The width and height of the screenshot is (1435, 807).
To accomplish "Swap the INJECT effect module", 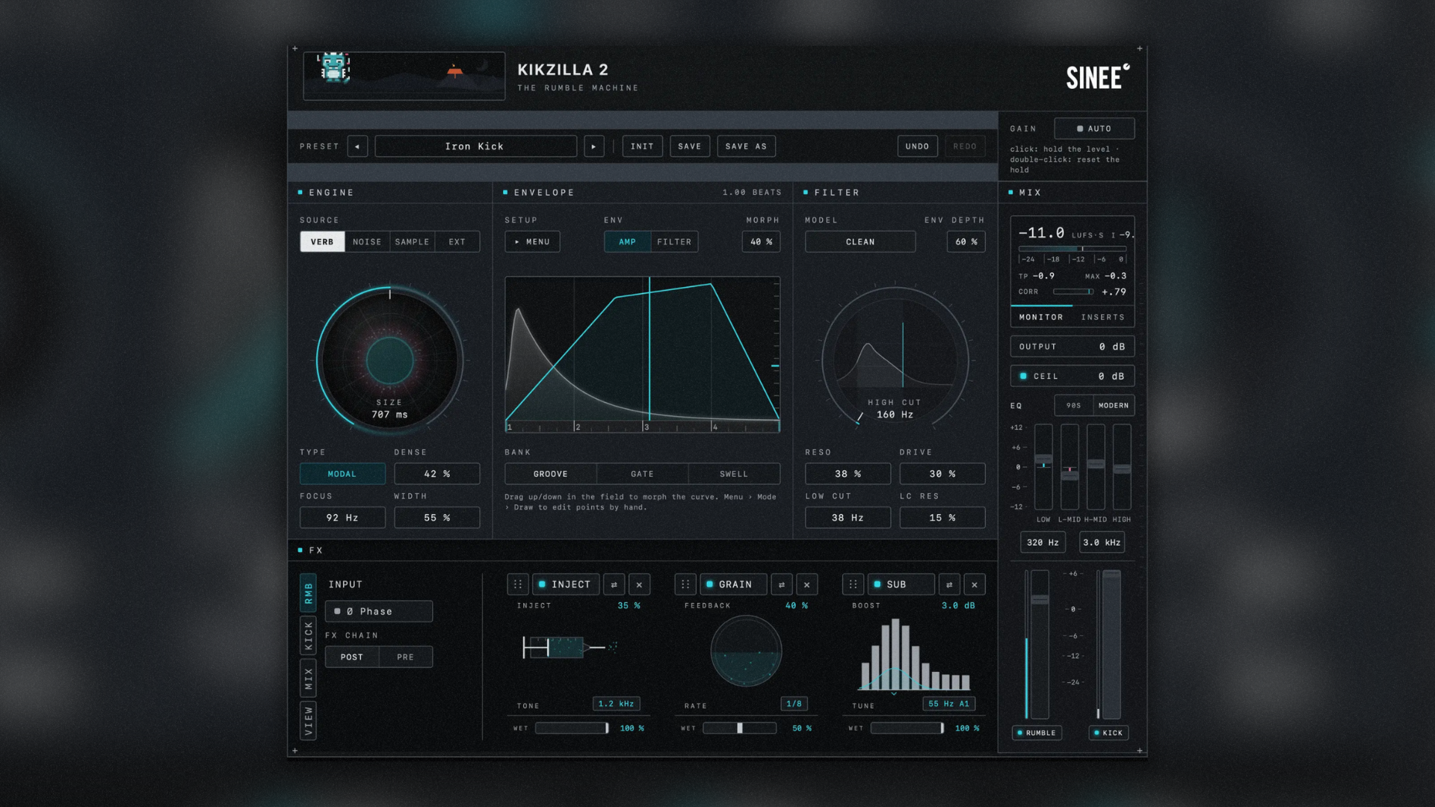I will 614,584.
